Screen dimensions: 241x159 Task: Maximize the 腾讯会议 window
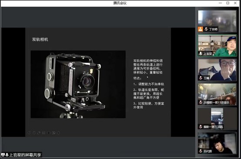(x=228, y=3)
